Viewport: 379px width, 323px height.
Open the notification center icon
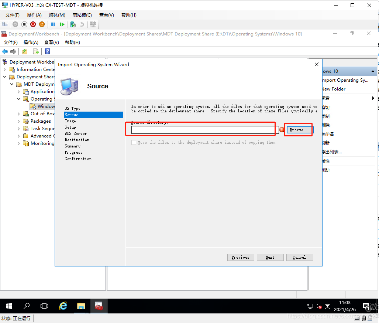(366, 306)
